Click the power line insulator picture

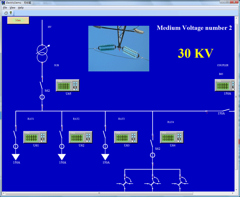(x=119, y=49)
